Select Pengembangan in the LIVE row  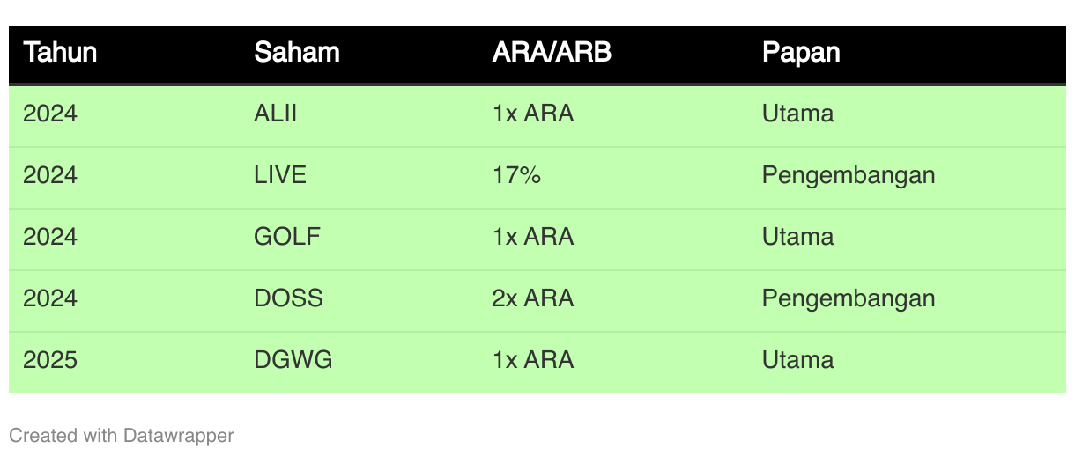(849, 175)
